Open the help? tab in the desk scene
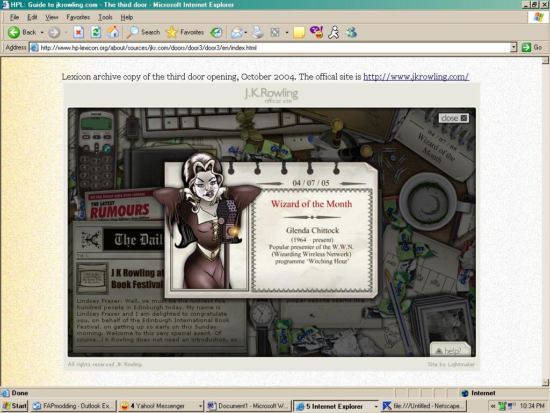This screenshot has height=413, width=550. click(450, 350)
